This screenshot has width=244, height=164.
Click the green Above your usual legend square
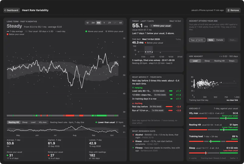pos(86,32)
